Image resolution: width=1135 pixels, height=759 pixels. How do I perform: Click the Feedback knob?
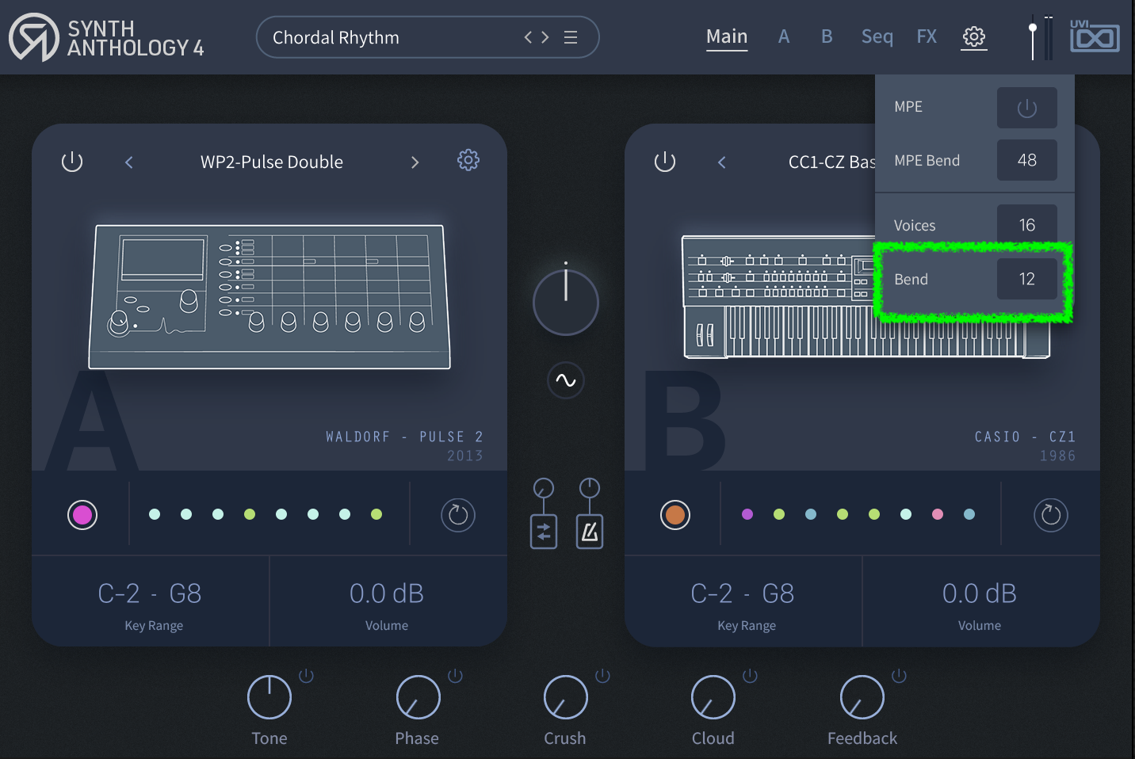(x=862, y=697)
